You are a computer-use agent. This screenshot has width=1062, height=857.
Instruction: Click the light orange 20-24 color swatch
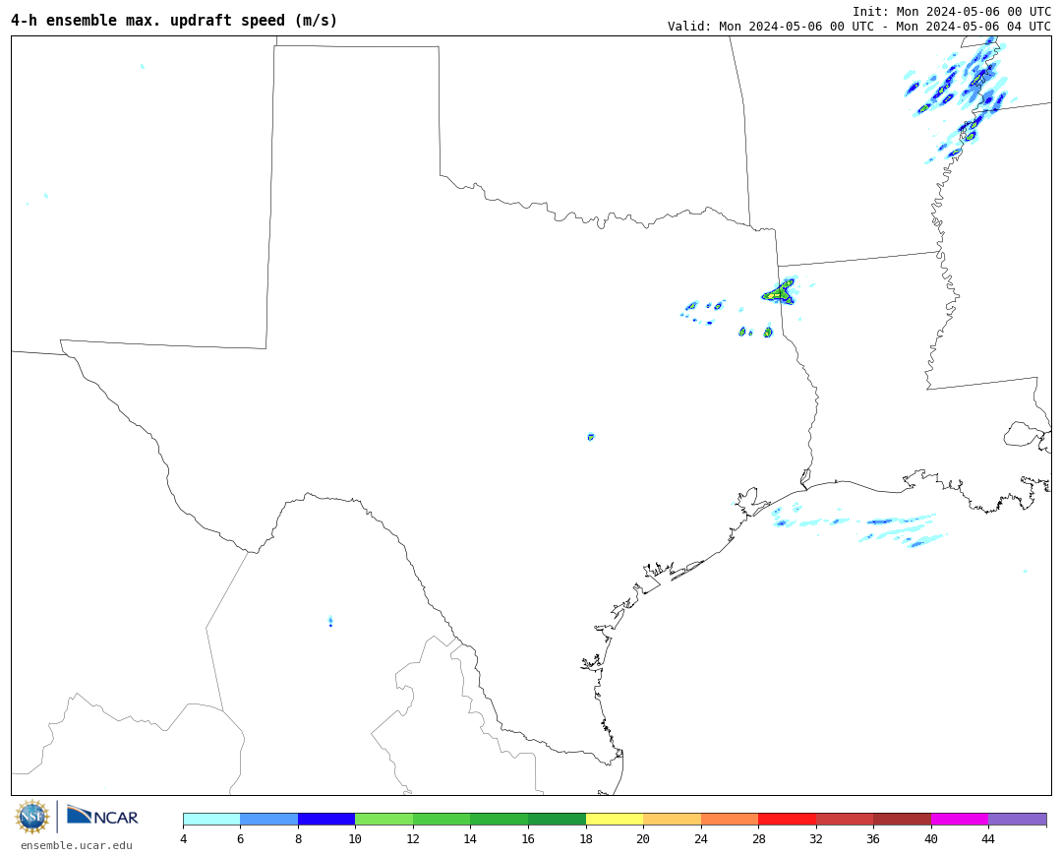click(x=672, y=819)
